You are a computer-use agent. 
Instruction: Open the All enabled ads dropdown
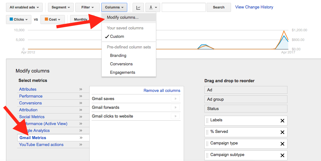tap(24, 8)
